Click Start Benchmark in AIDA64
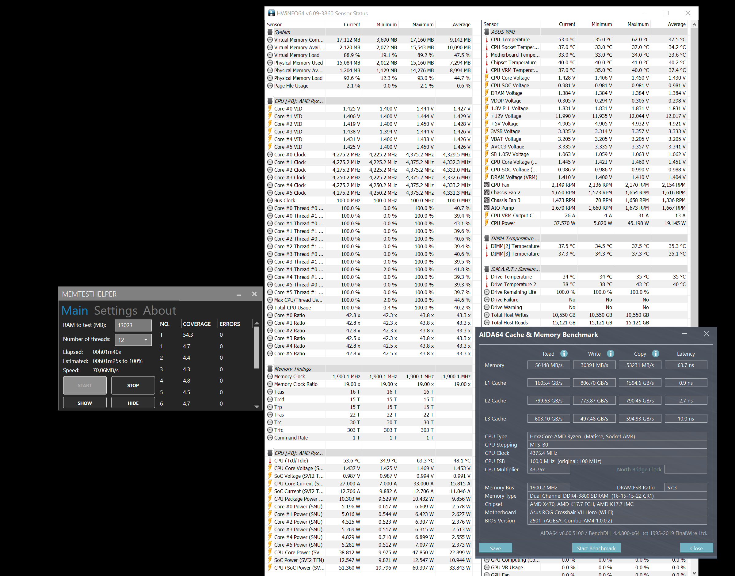Screen dimensions: 735x576 [x=596, y=548]
